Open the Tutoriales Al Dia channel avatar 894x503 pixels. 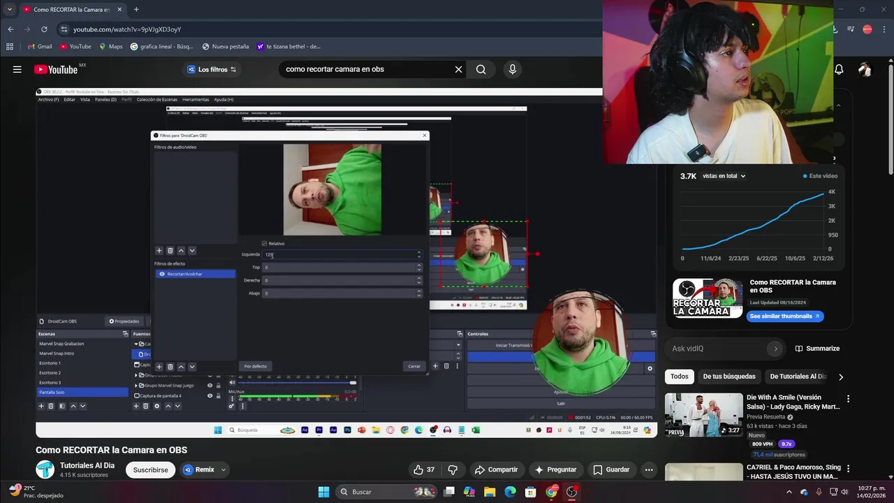coord(45,469)
